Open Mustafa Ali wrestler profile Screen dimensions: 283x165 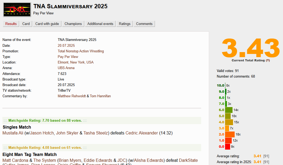click(13, 133)
